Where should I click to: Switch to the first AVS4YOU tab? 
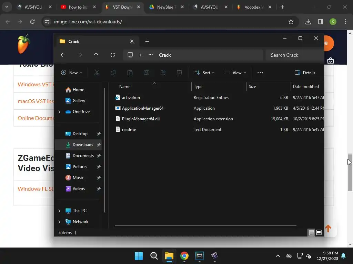tap(34, 7)
